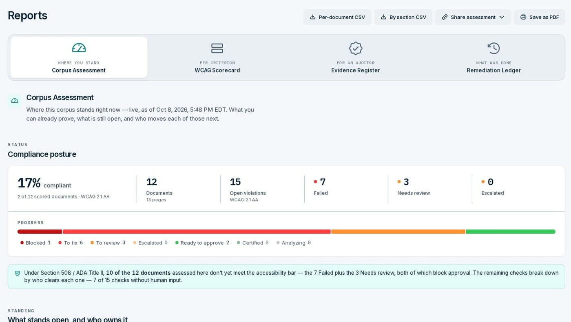Click the To fix 6 legend entry
This screenshot has width=571, height=322.
tap(71, 243)
